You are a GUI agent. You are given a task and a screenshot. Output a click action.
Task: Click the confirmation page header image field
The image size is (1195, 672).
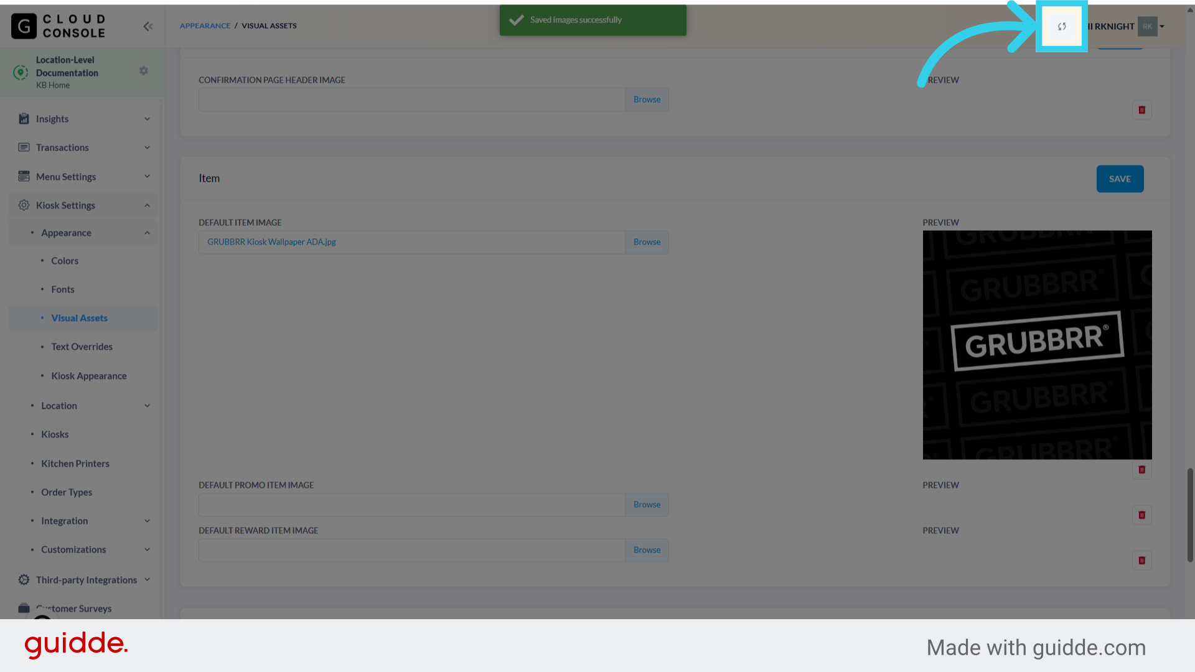(411, 100)
